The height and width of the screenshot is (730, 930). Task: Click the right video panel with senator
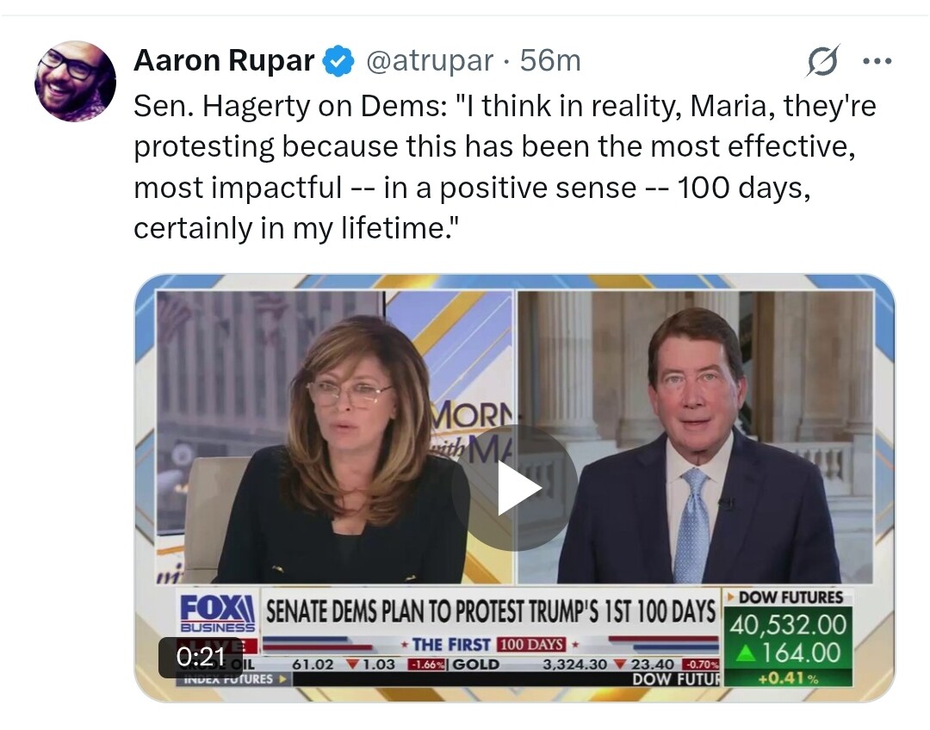click(695, 437)
